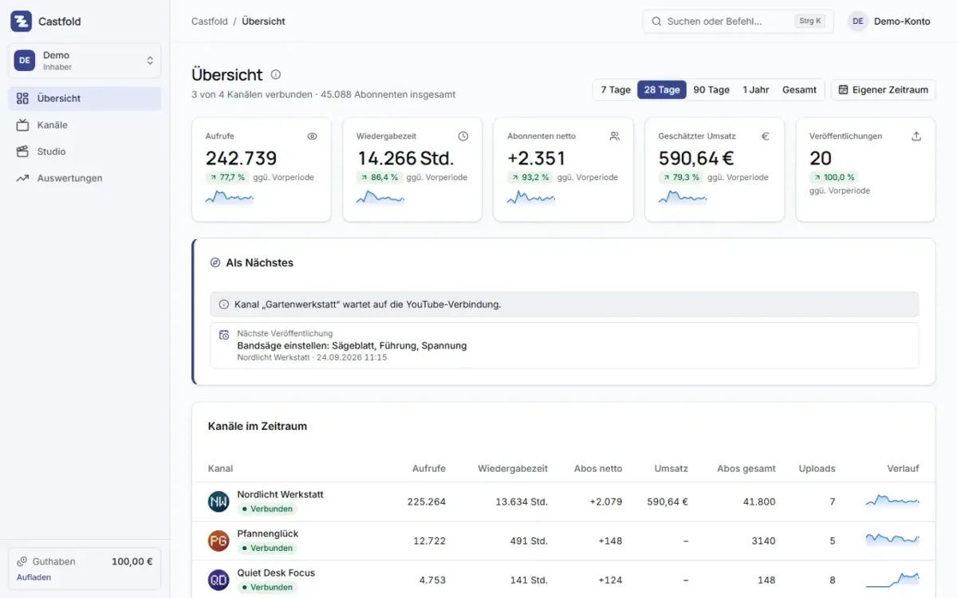The height and width of the screenshot is (598, 957).
Task: Focus the Suchen oder Befehl search field
Action: pyautogui.click(x=738, y=22)
